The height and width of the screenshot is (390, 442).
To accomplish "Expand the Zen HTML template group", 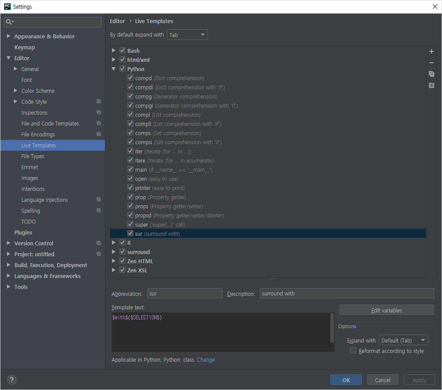I will (x=113, y=261).
